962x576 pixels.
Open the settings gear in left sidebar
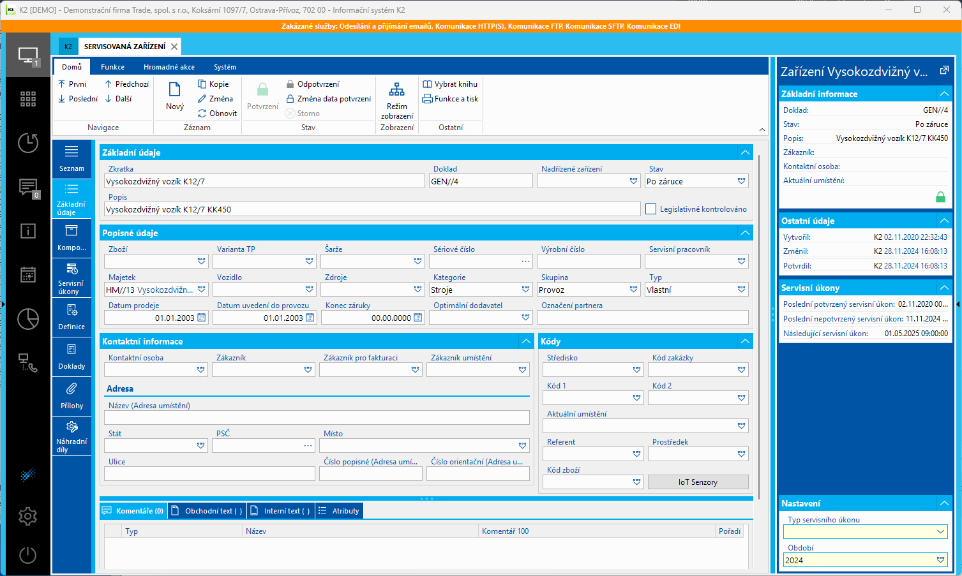[x=27, y=516]
